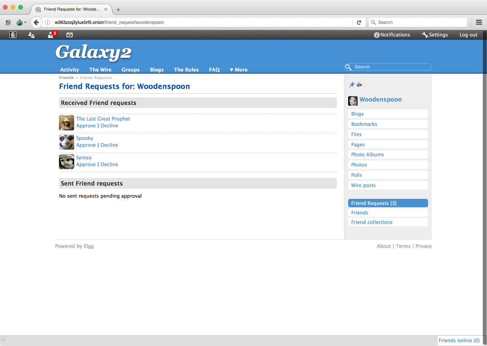Viewport: 487px width, 346px height.
Task: Open the Groups navigation tab
Action: 131,70
